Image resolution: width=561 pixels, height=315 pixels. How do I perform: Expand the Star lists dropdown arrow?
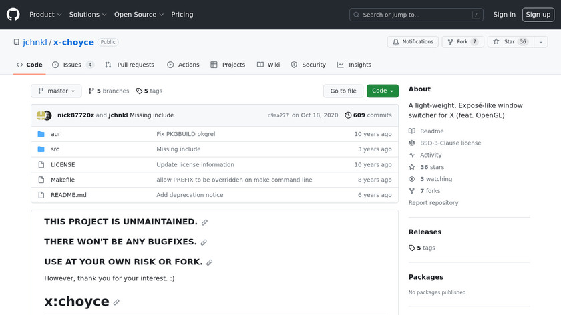539,41
